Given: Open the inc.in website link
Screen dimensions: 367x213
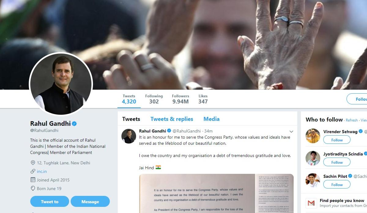Looking at the screenshot, I should click(x=42, y=171).
